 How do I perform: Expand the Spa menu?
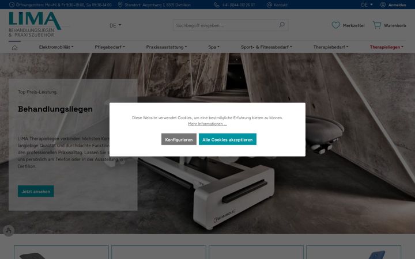(214, 47)
